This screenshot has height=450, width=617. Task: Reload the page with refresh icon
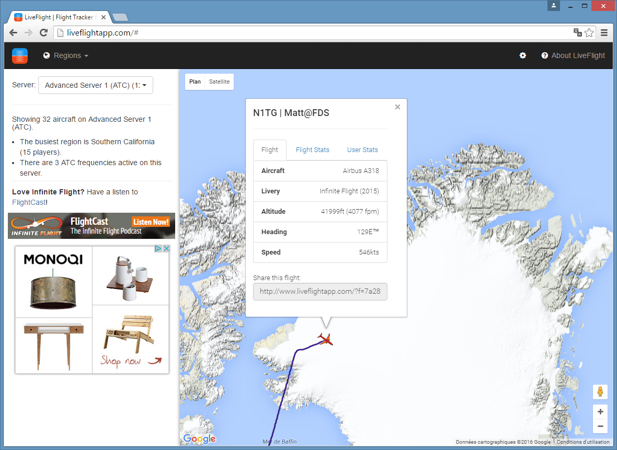(44, 32)
